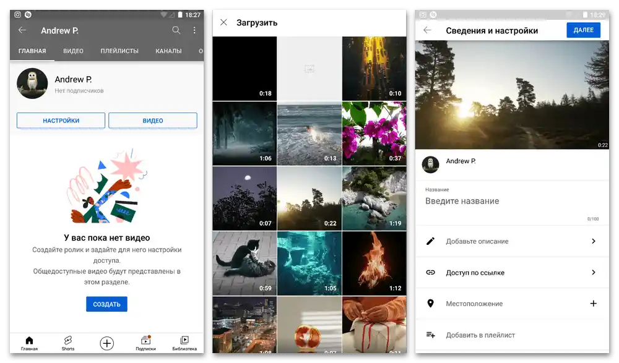This screenshot has height=363, width=619.
Task: Go back from Сведения и настройки
Action: (x=427, y=30)
